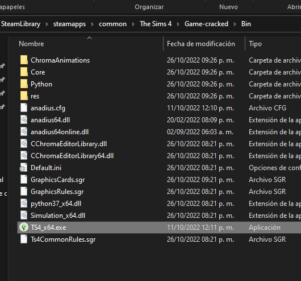The height and width of the screenshot is (281, 301).
Task: Click the Default.ini settings file icon
Action: coord(24,168)
